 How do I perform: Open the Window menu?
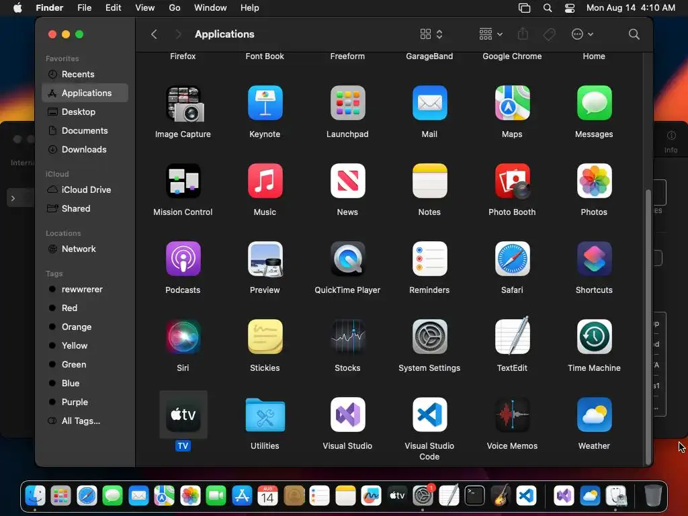[x=210, y=8]
